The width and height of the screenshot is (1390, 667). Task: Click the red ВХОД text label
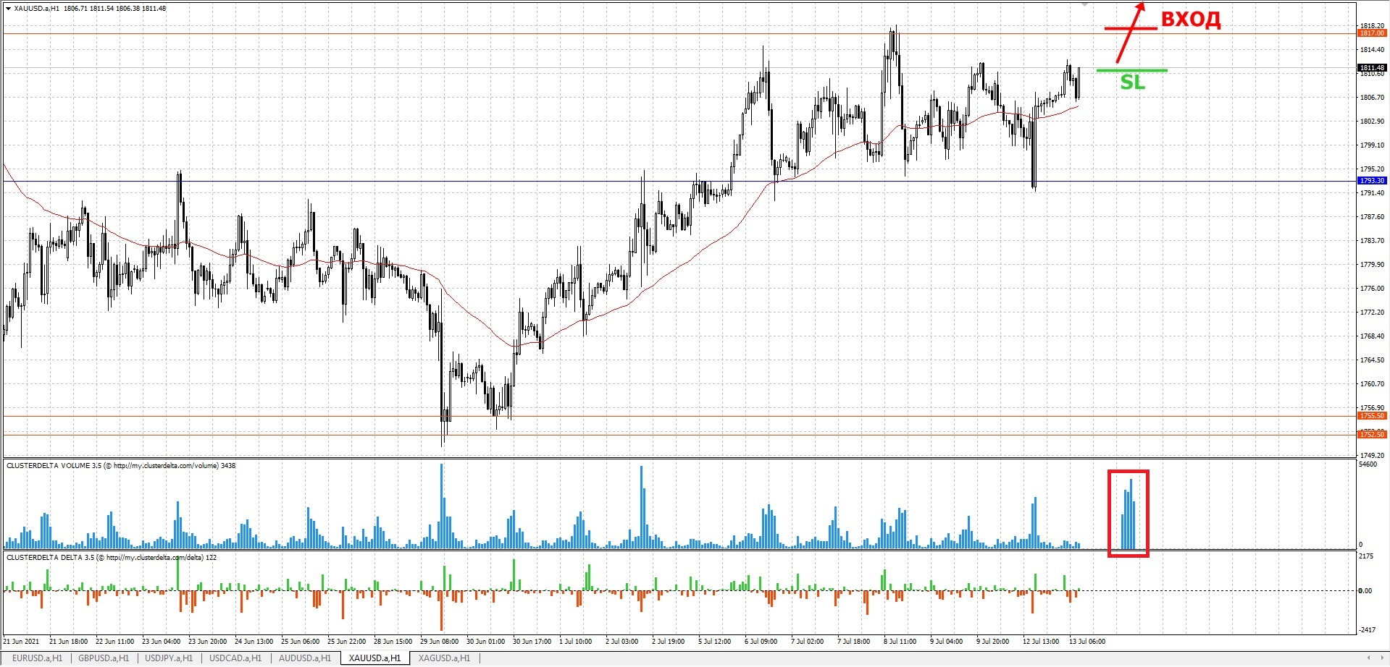[1191, 20]
